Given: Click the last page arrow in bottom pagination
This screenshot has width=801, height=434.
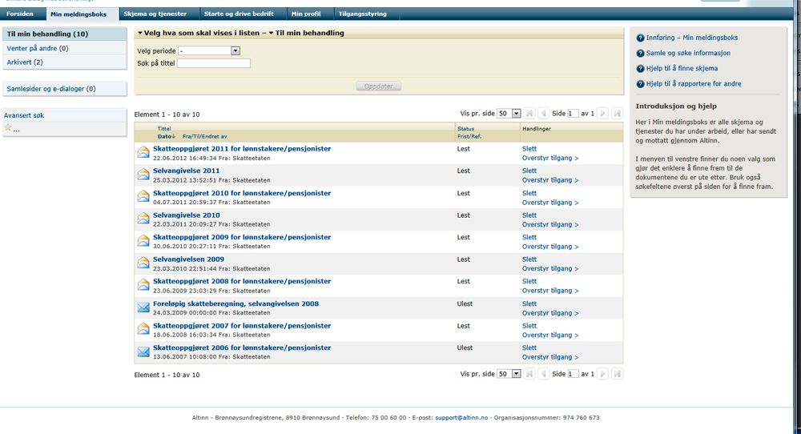Looking at the screenshot, I should (x=617, y=374).
